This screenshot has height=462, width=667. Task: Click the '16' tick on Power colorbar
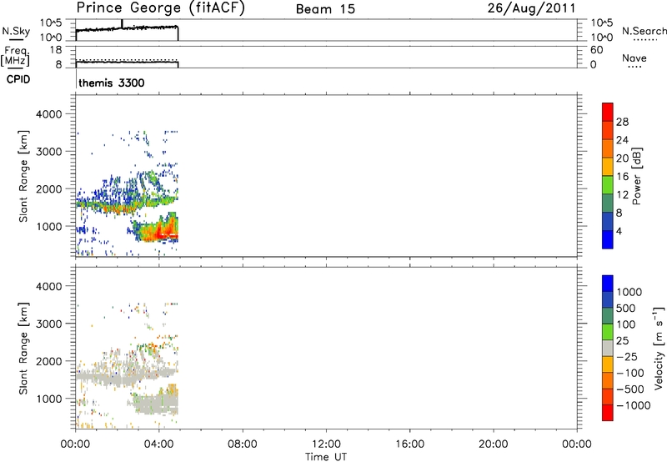tap(622, 177)
